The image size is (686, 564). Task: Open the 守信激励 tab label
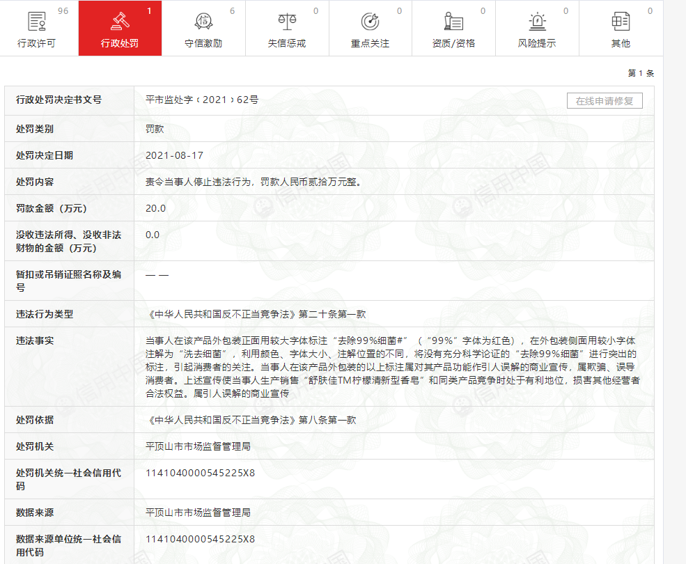(x=203, y=43)
